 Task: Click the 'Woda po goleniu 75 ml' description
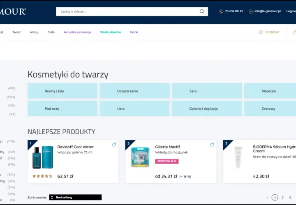pos(75,152)
